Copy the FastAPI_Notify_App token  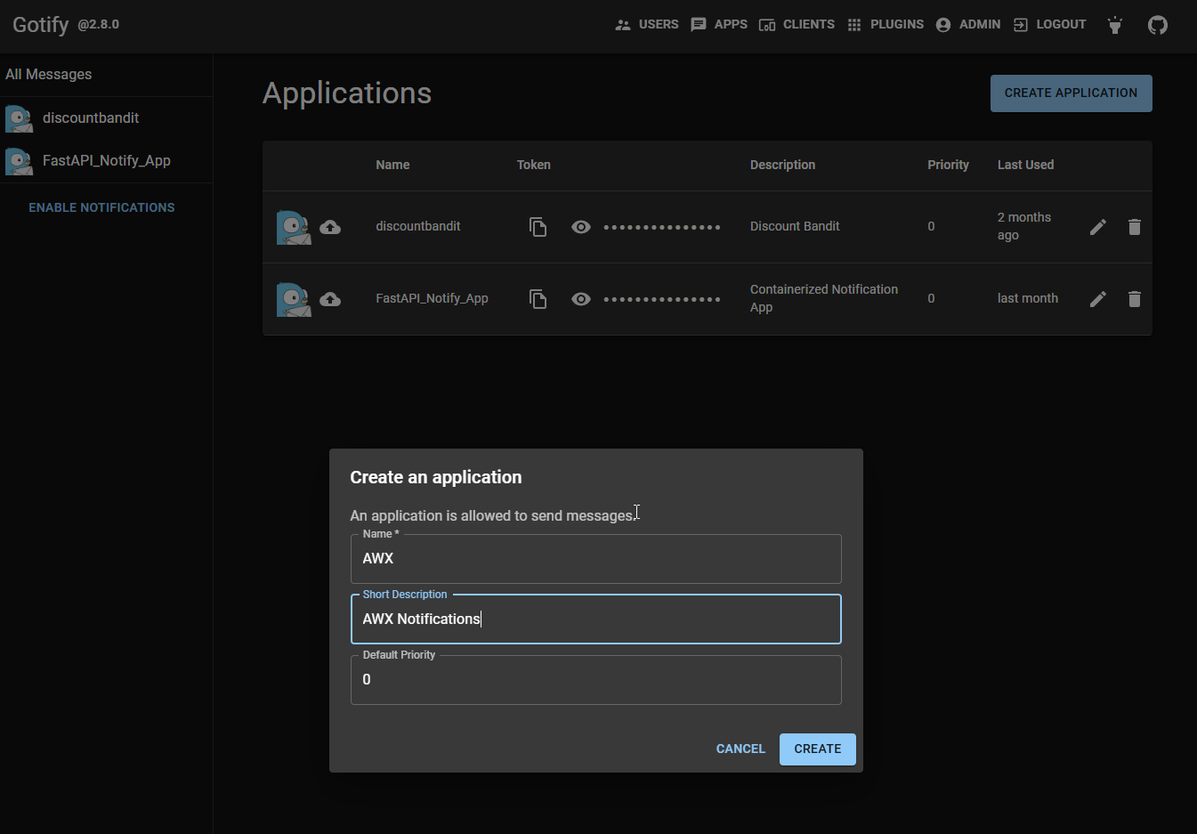coord(538,298)
